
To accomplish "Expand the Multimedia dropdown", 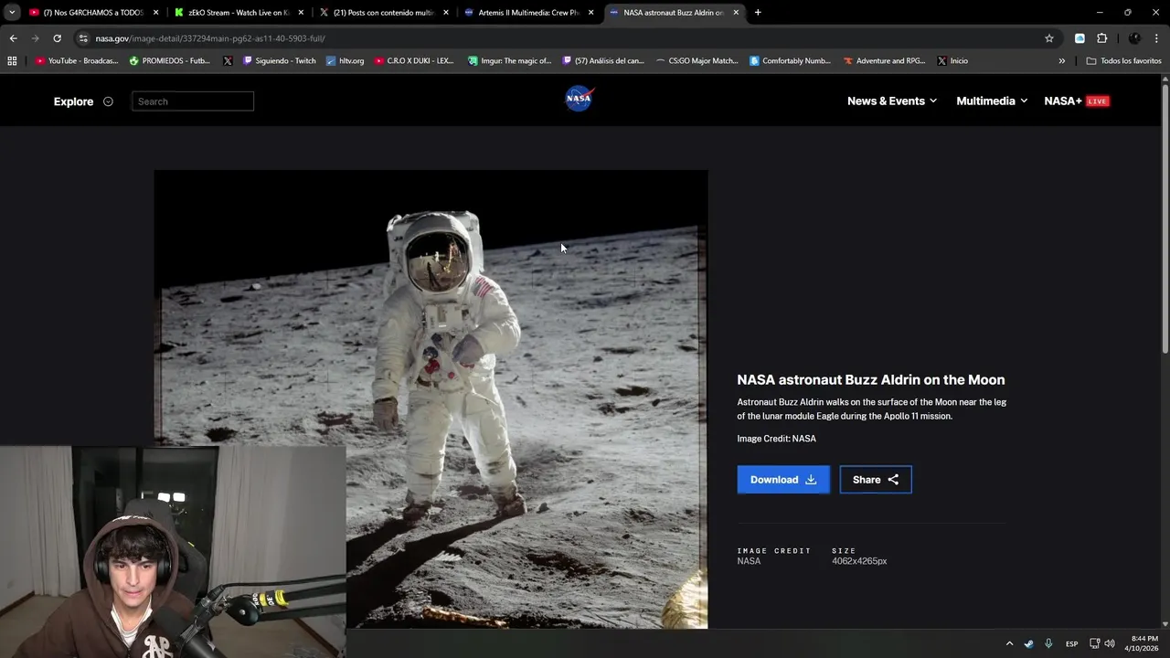I will [992, 101].
